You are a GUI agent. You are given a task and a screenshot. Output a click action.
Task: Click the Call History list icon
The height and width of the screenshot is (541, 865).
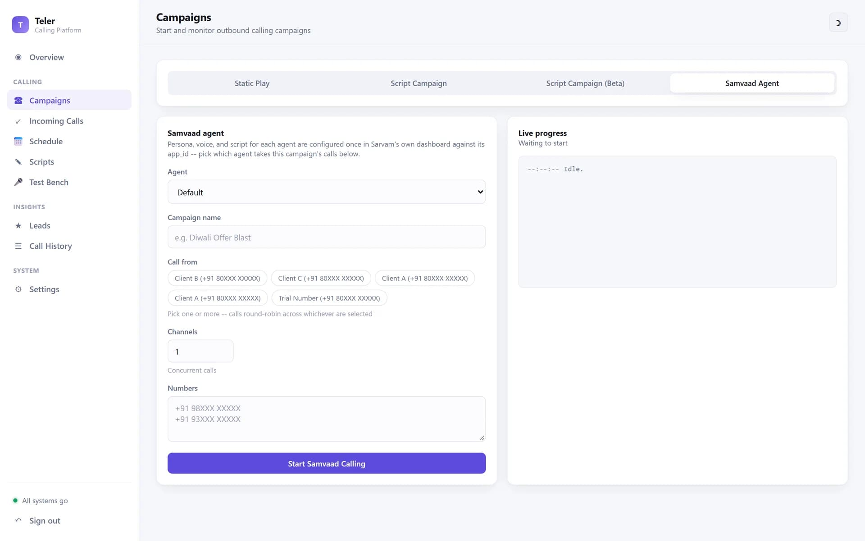coord(18,246)
